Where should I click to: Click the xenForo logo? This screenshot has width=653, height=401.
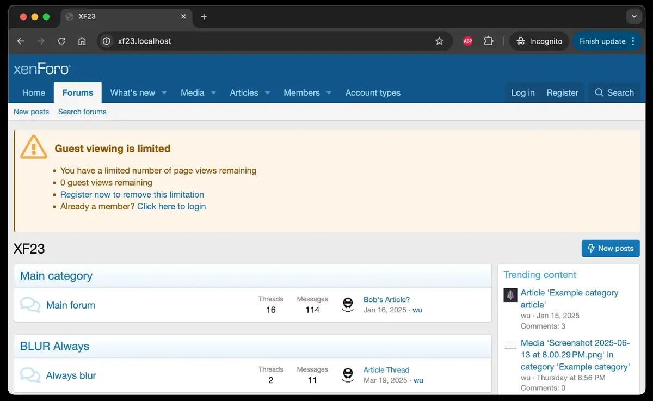[x=42, y=69]
